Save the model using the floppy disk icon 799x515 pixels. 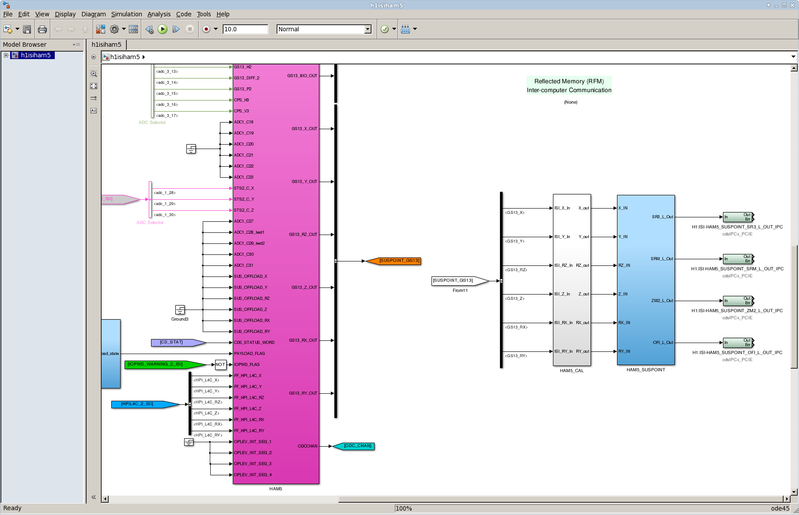[x=27, y=29]
